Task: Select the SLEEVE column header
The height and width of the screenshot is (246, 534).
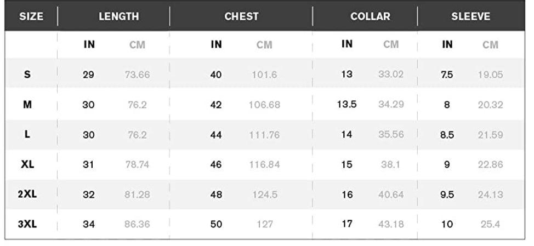Action: pos(470,16)
